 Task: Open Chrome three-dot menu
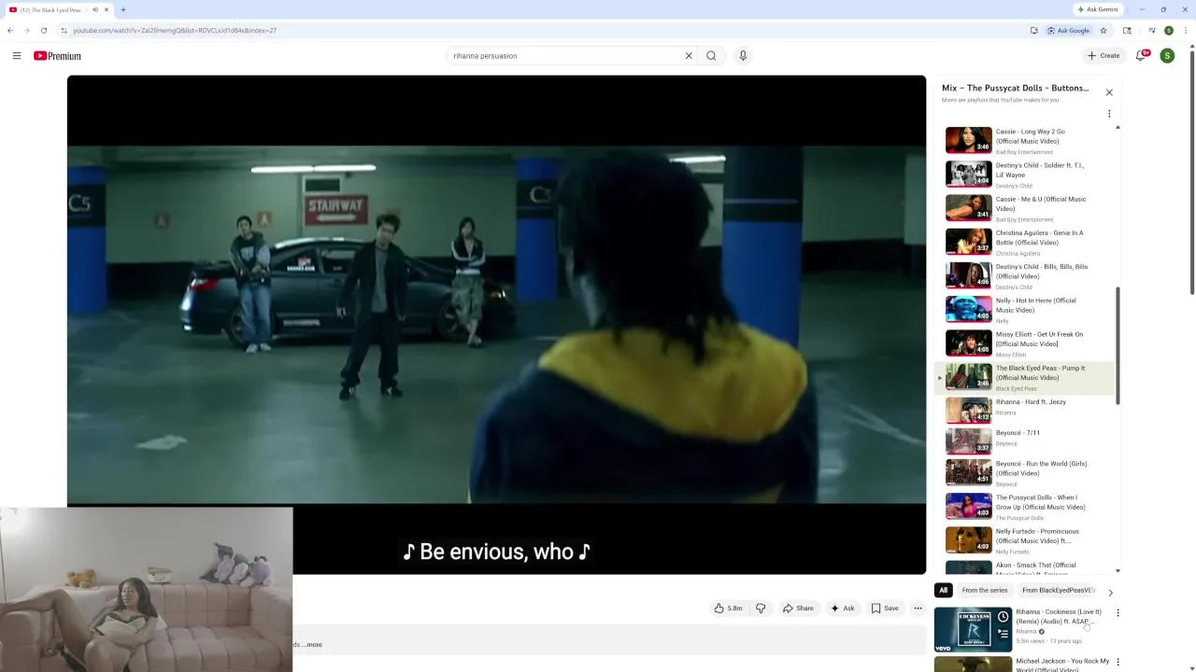(x=1184, y=31)
